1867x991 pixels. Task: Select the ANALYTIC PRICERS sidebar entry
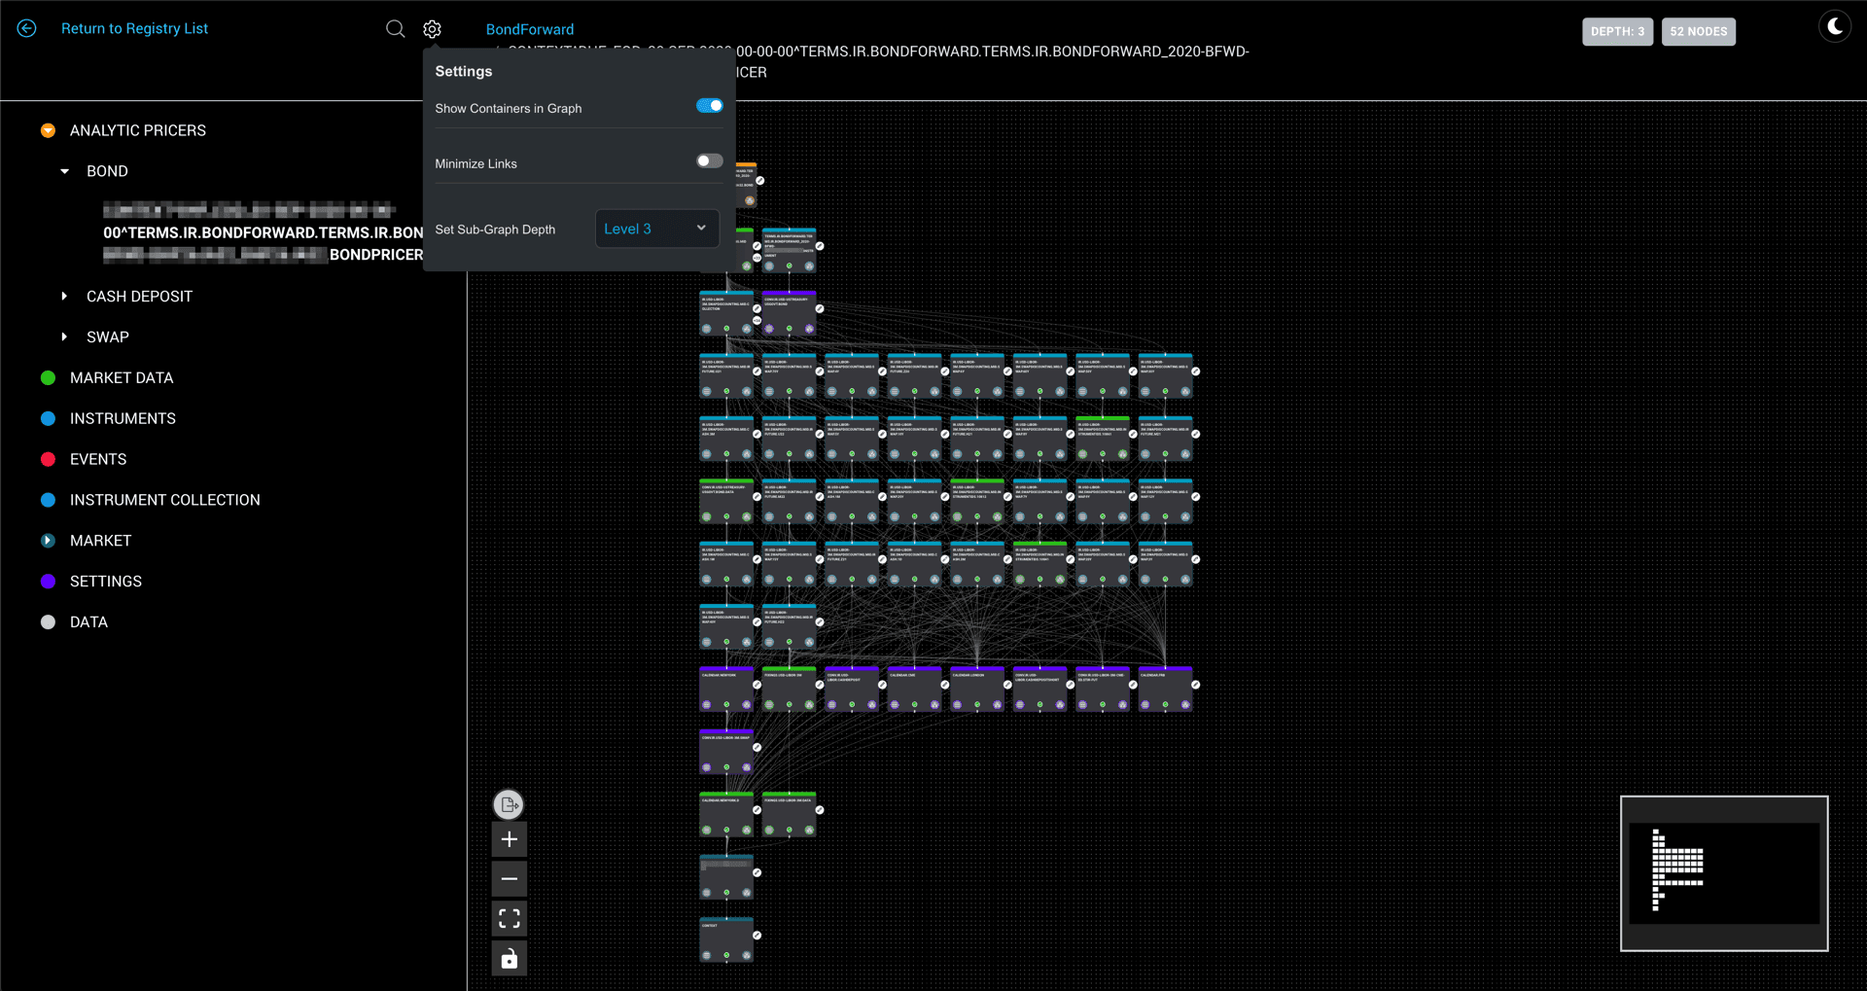tap(138, 130)
